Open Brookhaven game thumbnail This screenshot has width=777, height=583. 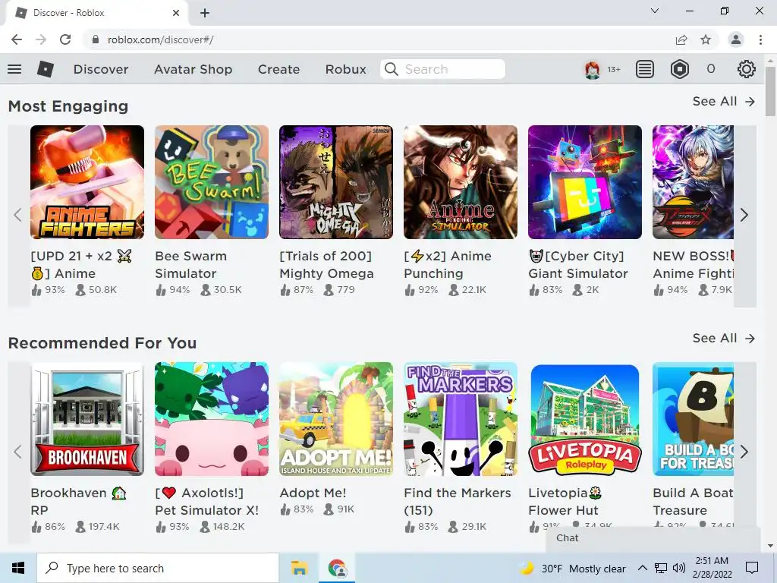click(87, 419)
